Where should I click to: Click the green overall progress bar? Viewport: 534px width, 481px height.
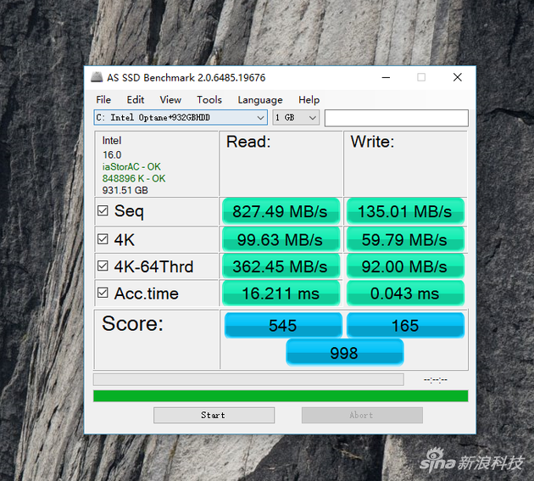click(x=281, y=396)
